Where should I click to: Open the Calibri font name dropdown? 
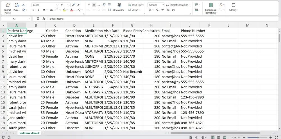(x=57, y=5)
